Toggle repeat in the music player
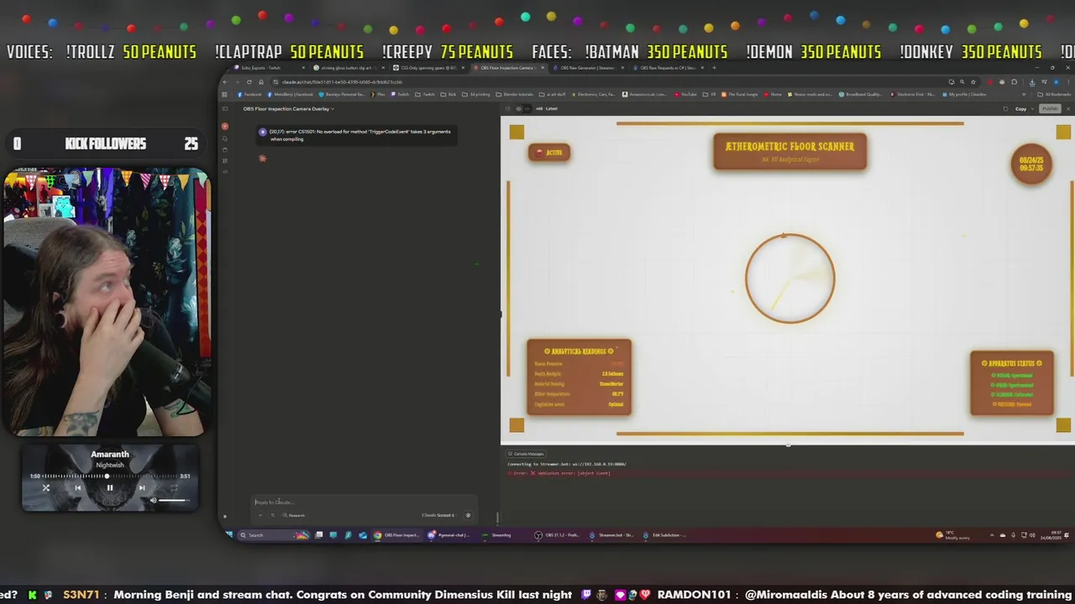The image size is (1075, 604). tap(174, 487)
